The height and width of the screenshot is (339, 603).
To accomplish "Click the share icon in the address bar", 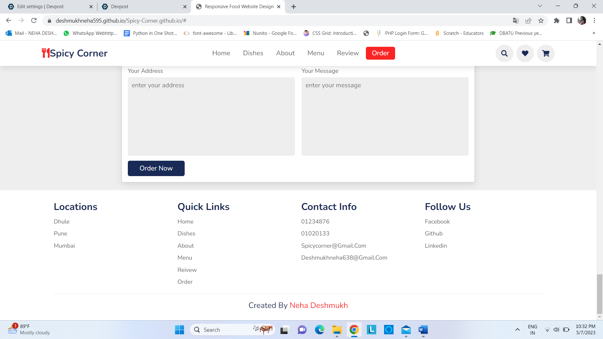I will (529, 20).
